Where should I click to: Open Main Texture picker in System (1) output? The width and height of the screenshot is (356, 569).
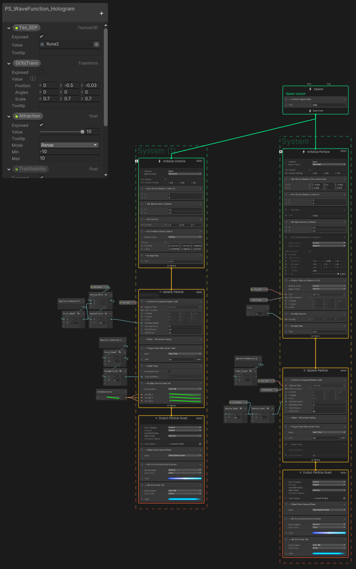pos(200,444)
